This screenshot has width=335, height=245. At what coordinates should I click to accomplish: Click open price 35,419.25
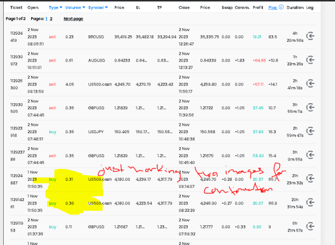[123, 37]
